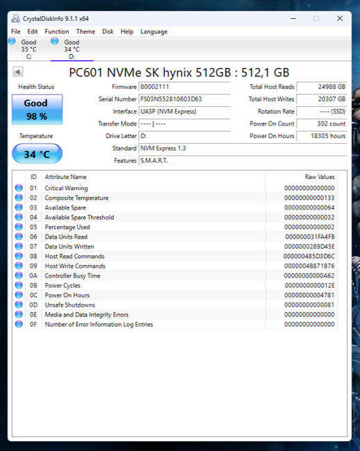Click raw value 00000000000064
The width and height of the screenshot is (360, 451).
[309, 207]
